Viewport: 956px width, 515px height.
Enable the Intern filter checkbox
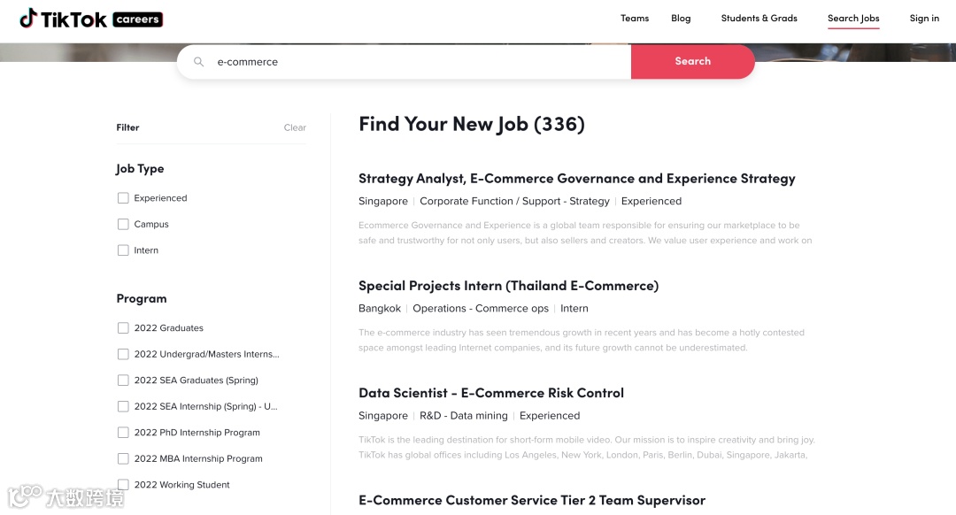pos(123,250)
